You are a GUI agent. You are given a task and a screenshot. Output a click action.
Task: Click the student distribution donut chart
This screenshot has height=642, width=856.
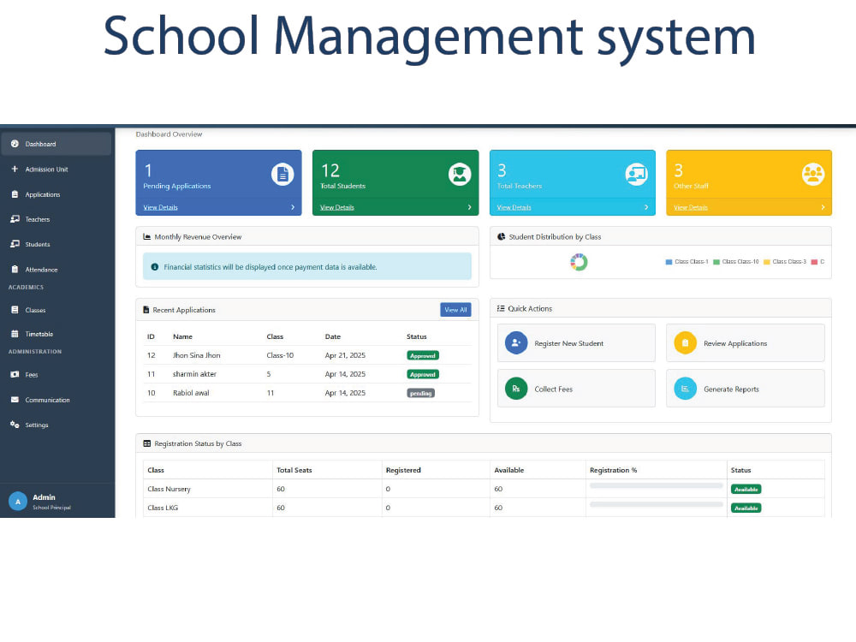tap(580, 262)
